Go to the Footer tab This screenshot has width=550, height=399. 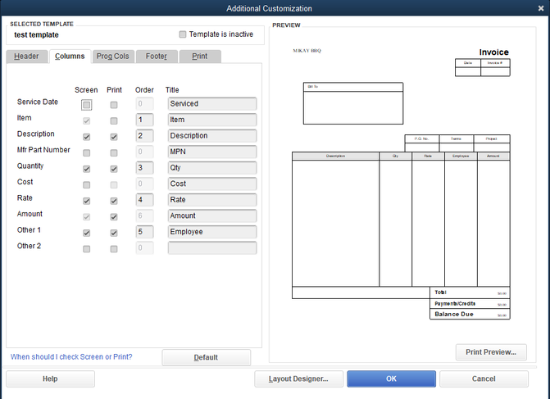(157, 57)
